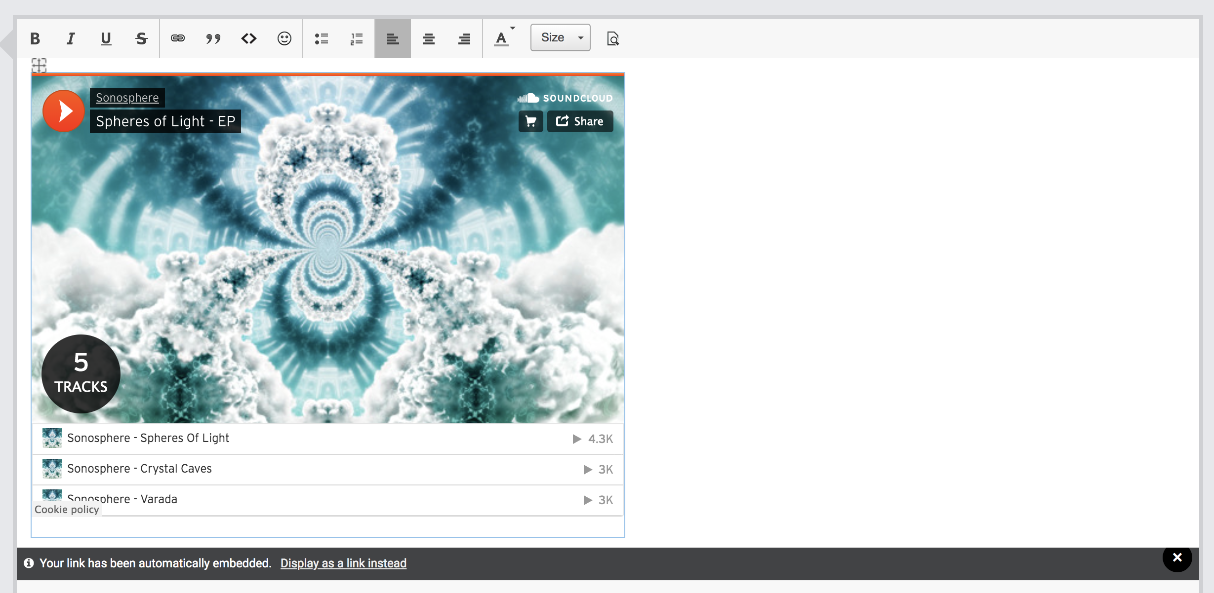Create a bulleted list
The height and width of the screenshot is (593, 1214).
322,38
